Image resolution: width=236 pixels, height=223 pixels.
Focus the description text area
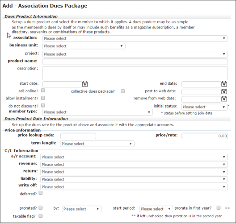[135, 73]
